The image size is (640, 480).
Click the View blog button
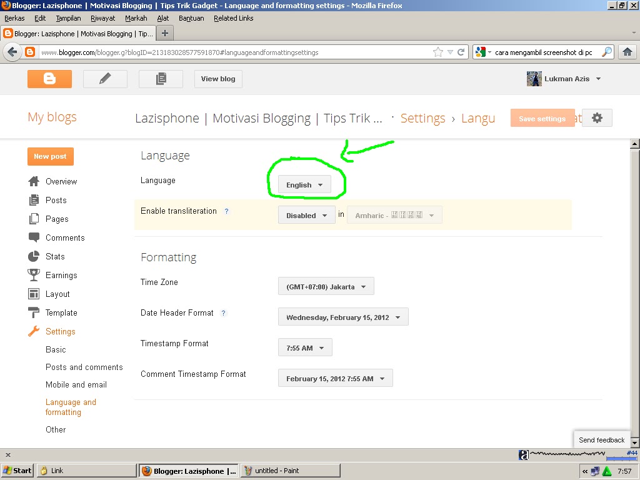coord(218,79)
